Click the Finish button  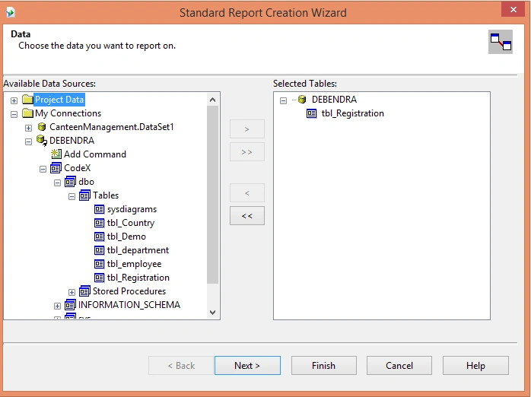tap(324, 366)
